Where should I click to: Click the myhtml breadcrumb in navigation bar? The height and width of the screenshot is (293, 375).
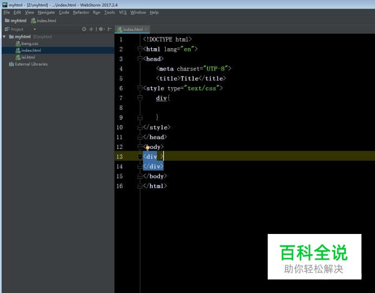coord(16,21)
